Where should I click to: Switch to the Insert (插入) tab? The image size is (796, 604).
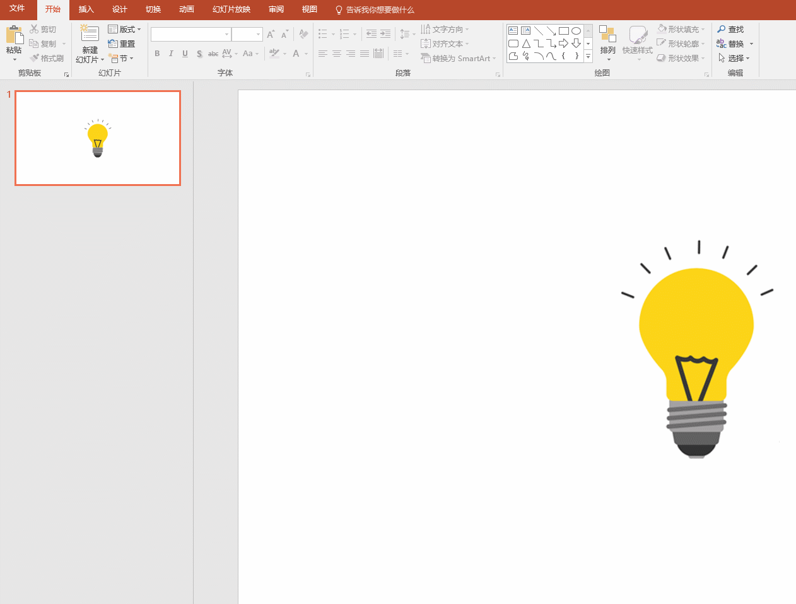86,9
